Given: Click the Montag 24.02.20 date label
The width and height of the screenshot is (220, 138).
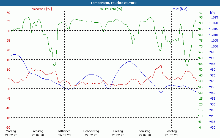Looking at the screenshot, I should (x=11, y=133).
